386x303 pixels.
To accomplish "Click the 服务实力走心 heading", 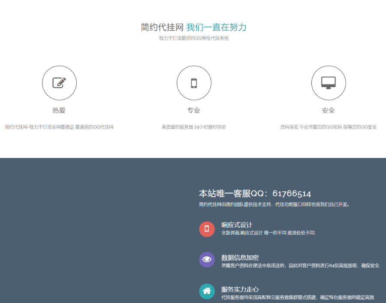I will pyautogui.click(x=240, y=289).
